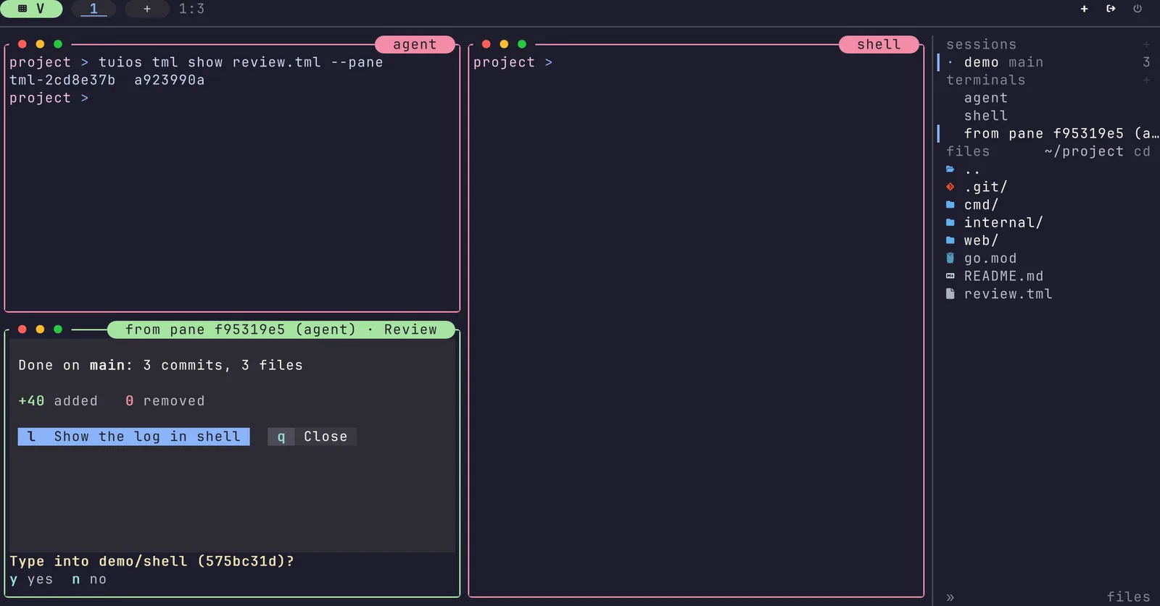Click the power icon at top right
The height and width of the screenshot is (606, 1160).
(1138, 9)
